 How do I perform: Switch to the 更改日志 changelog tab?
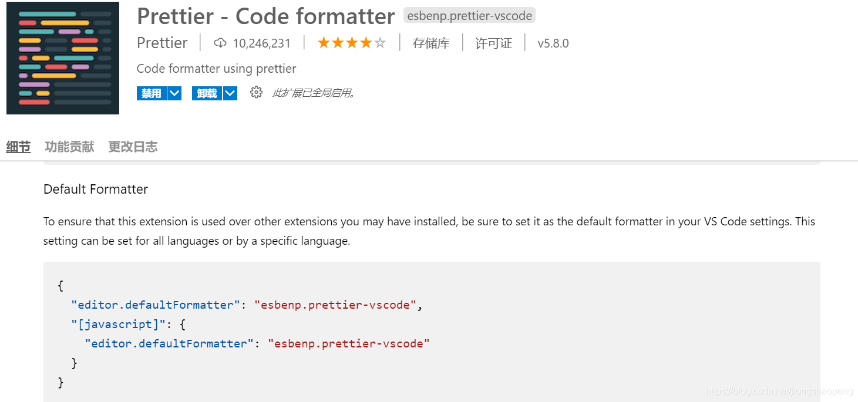tap(133, 147)
